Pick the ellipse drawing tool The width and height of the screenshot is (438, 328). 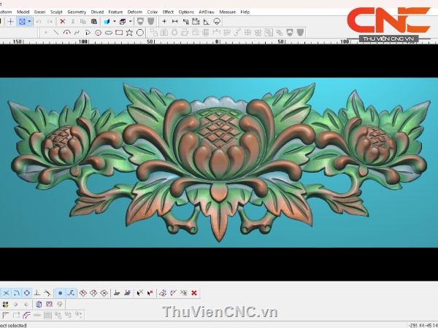tap(109, 33)
